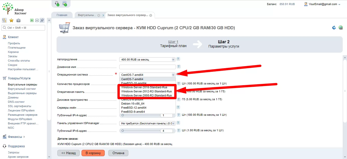Open help icon next to Публичный IPv4-адрес
Screen dimensions: 347x159
click(179, 115)
